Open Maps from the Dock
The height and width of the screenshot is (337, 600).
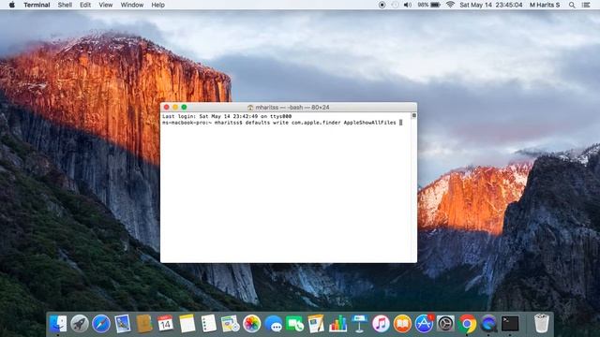(x=230, y=324)
